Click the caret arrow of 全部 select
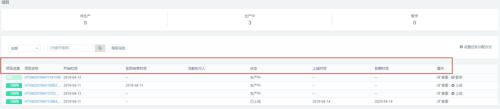500x109 pixels. [x=37, y=48]
